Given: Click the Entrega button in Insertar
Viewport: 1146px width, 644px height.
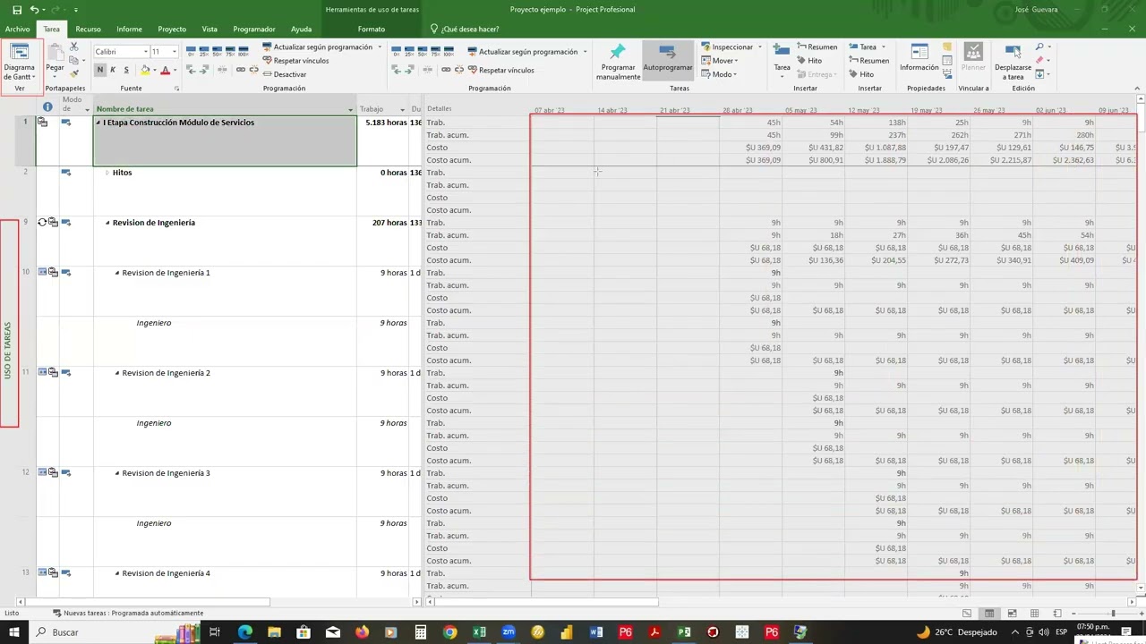Looking at the screenshot, I should coord(817,74).
